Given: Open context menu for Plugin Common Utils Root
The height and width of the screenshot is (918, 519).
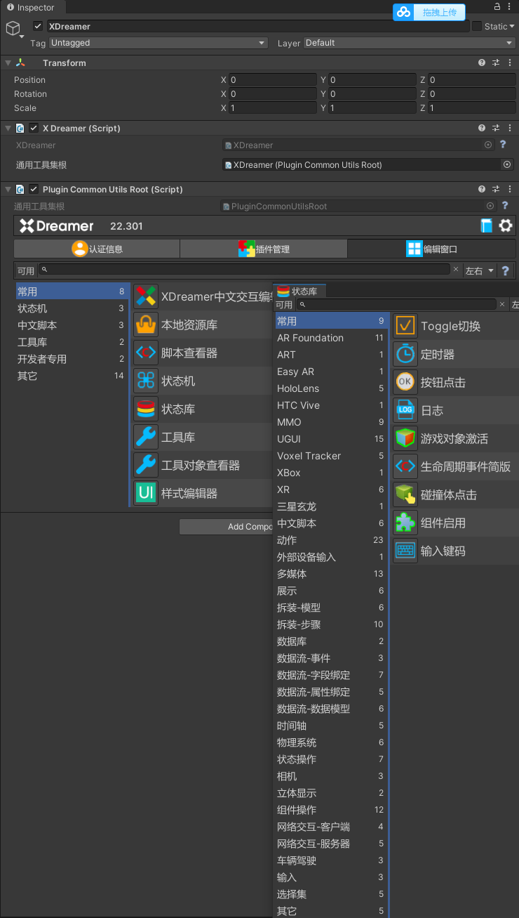Looking at the screenshot, I should (x=510, y=190).
